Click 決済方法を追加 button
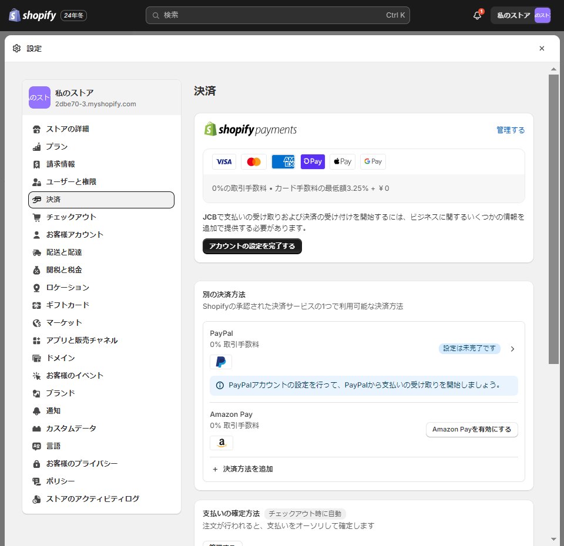Screen dimensions: 564x546 click(x=243, y=469)
